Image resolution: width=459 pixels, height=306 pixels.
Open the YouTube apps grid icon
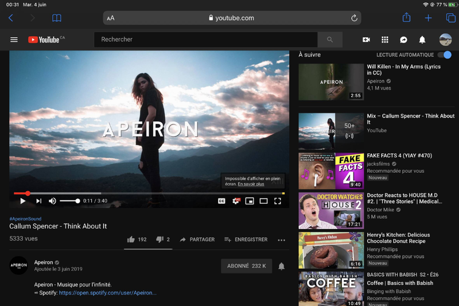point(385,40)
